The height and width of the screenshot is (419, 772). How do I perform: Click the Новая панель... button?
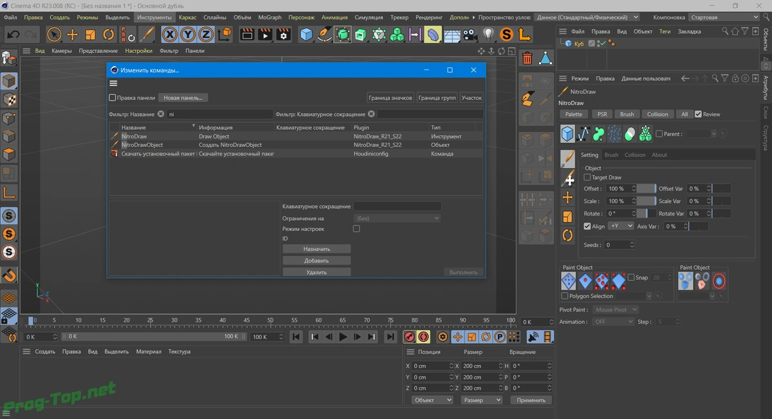[183, 98]
